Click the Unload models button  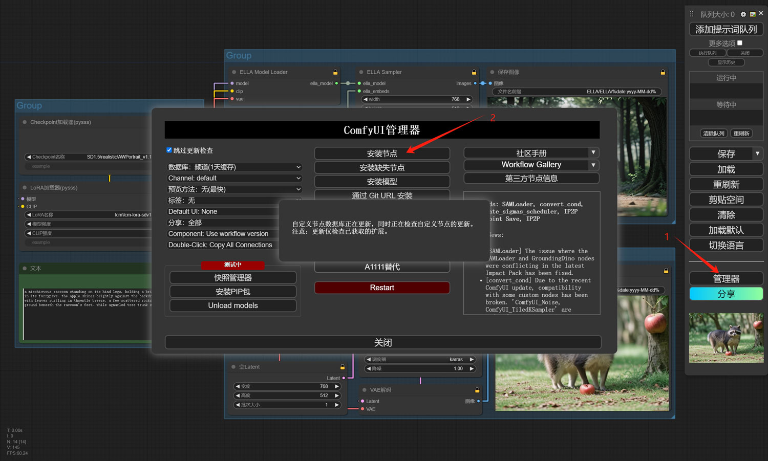tap(233, 305)
